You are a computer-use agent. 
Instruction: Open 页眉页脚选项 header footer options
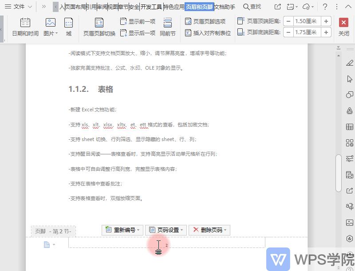click(207, 20)
